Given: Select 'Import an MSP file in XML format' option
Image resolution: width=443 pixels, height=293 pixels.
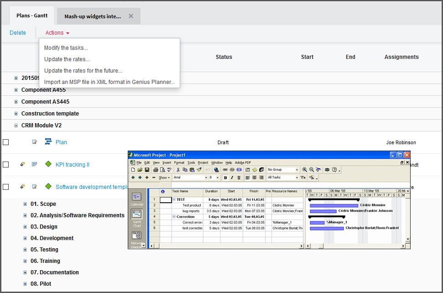Looking at the screenshot, I should [x=109, y=82].
